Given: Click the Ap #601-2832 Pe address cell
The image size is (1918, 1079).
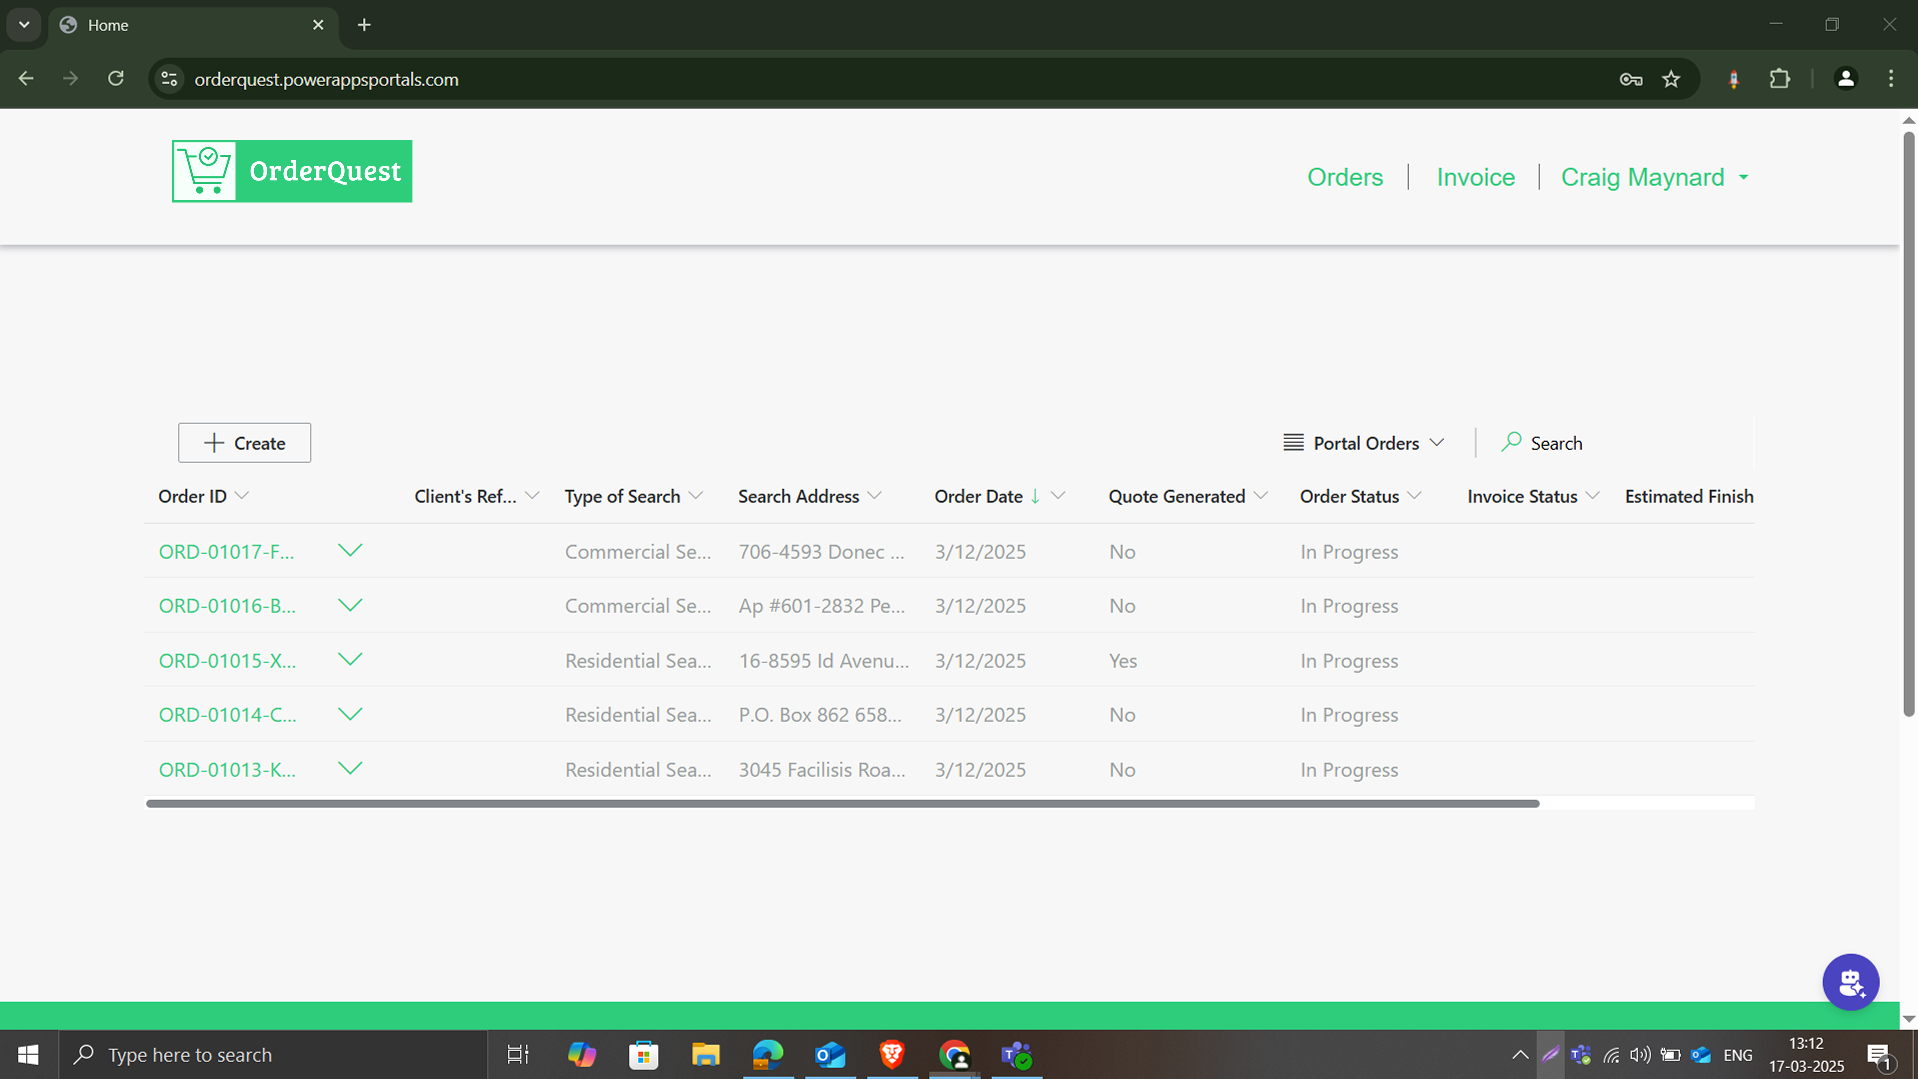Looking at the screenshot, I should [x=822, y=605].
